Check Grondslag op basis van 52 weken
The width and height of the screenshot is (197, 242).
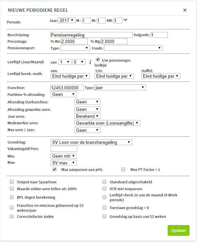104,216
